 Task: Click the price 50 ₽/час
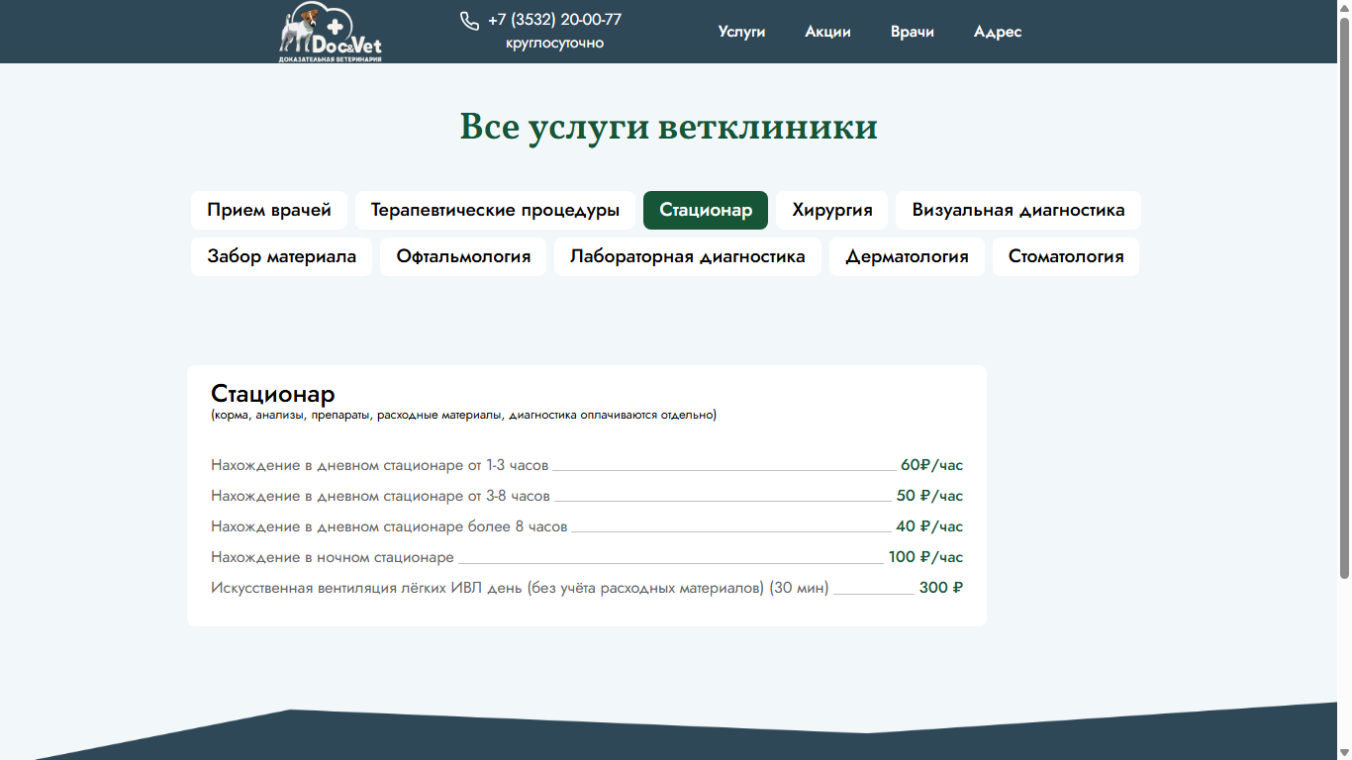coord(929,496)
